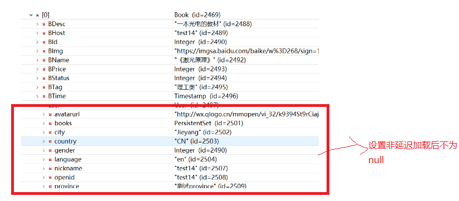Viewport: 459px width, 201px height.
Task: Expand the avatarurl field
Action: point(43,115)
